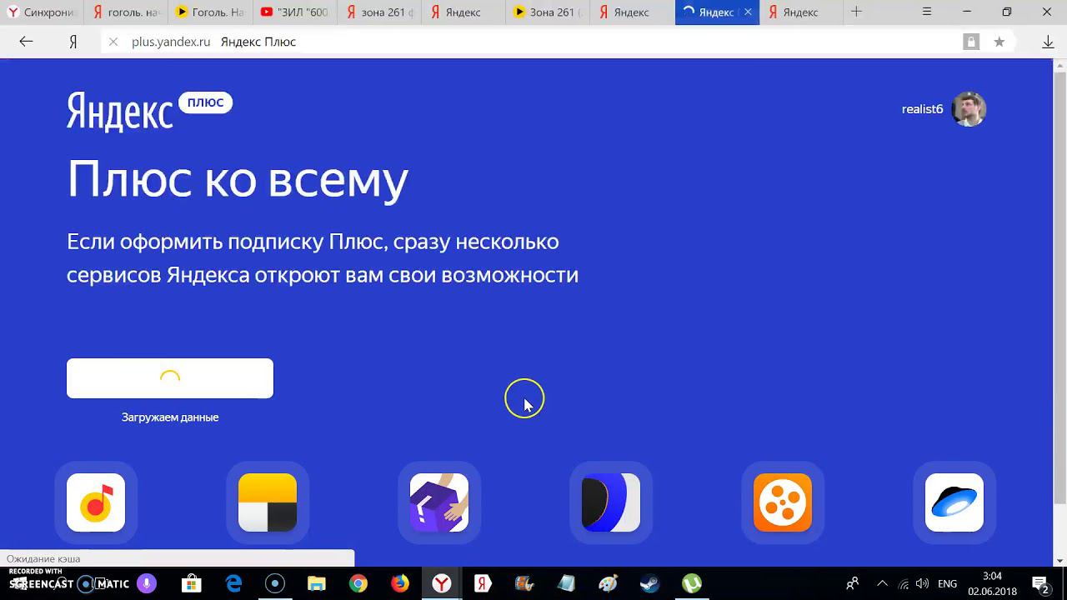Open the browser hamburger menu
Image resolution: width=1067 pixels, height=600 pixels.
[927, 12]
